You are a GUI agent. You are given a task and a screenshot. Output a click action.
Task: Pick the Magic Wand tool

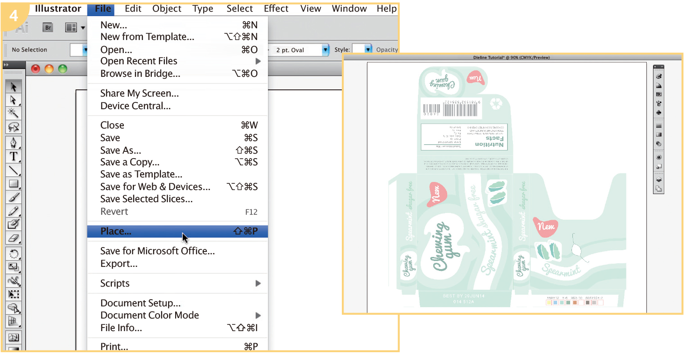14,113
